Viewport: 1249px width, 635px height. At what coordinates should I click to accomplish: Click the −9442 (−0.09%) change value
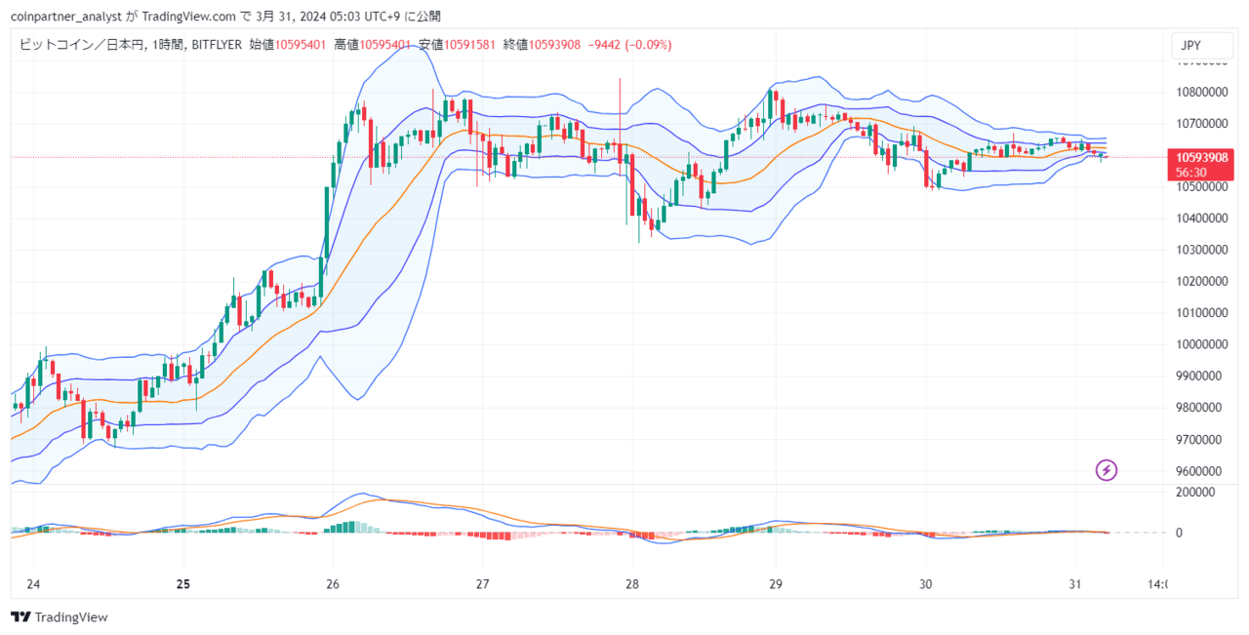coord(630,45)
